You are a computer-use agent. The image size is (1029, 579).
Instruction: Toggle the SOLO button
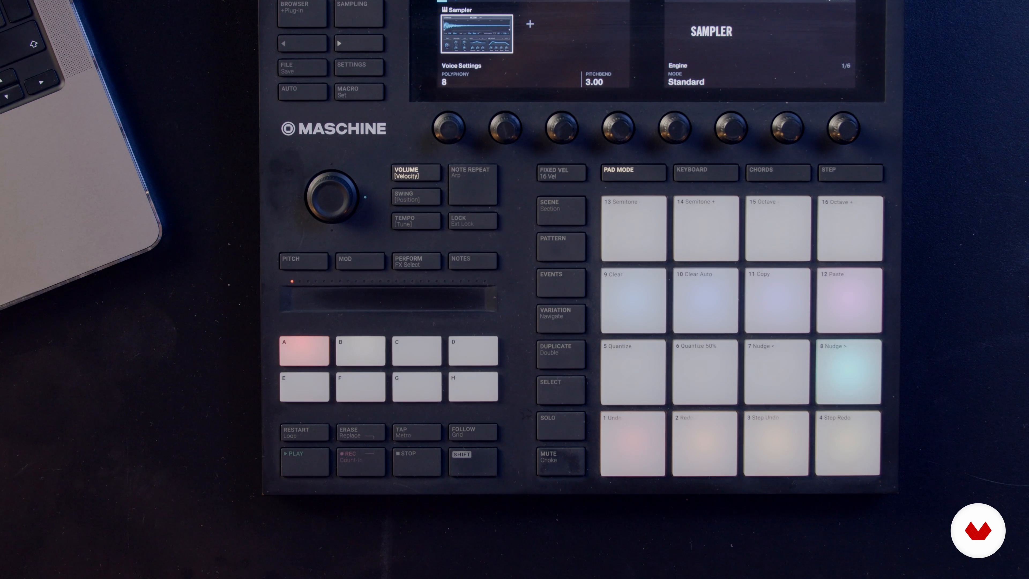[561, 426]
